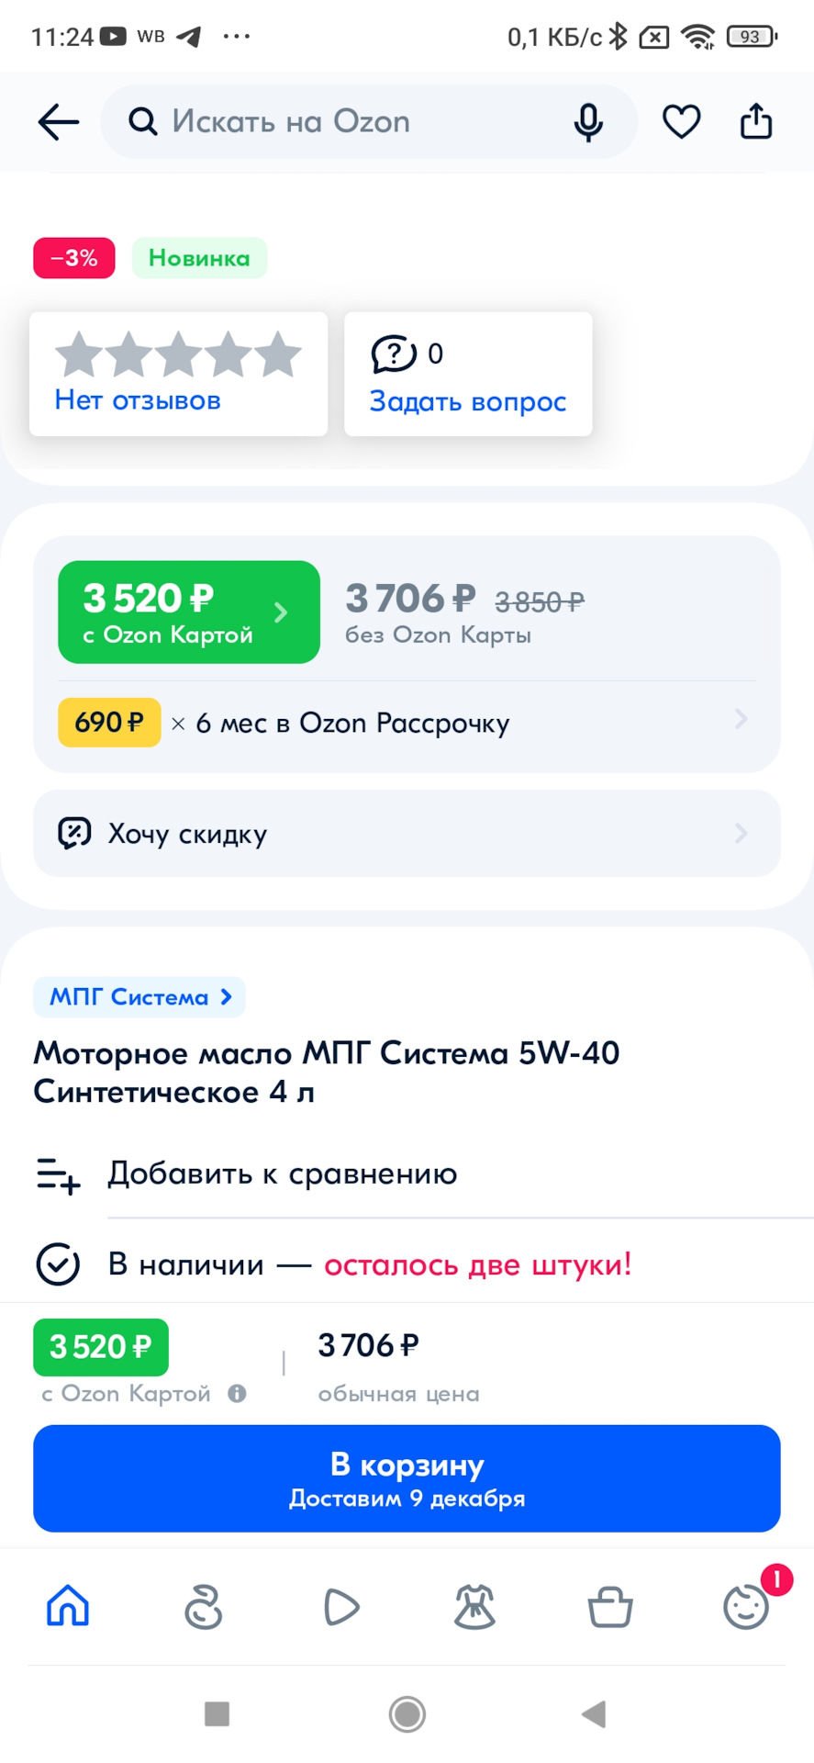Open the profile face icon with notification badge

(x=746, y=1607)
